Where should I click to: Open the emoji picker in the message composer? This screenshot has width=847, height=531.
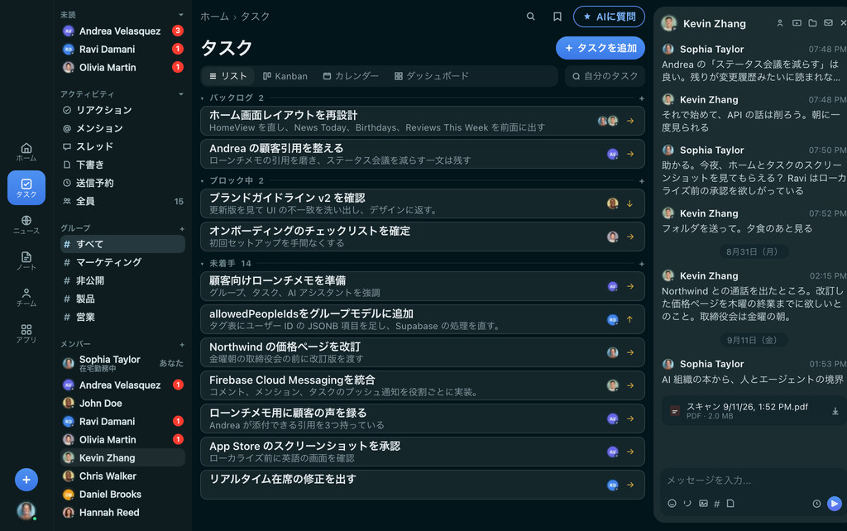(672, 504)
